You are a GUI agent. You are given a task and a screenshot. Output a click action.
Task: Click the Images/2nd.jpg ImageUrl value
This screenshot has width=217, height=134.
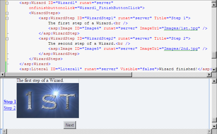[181, 49]
